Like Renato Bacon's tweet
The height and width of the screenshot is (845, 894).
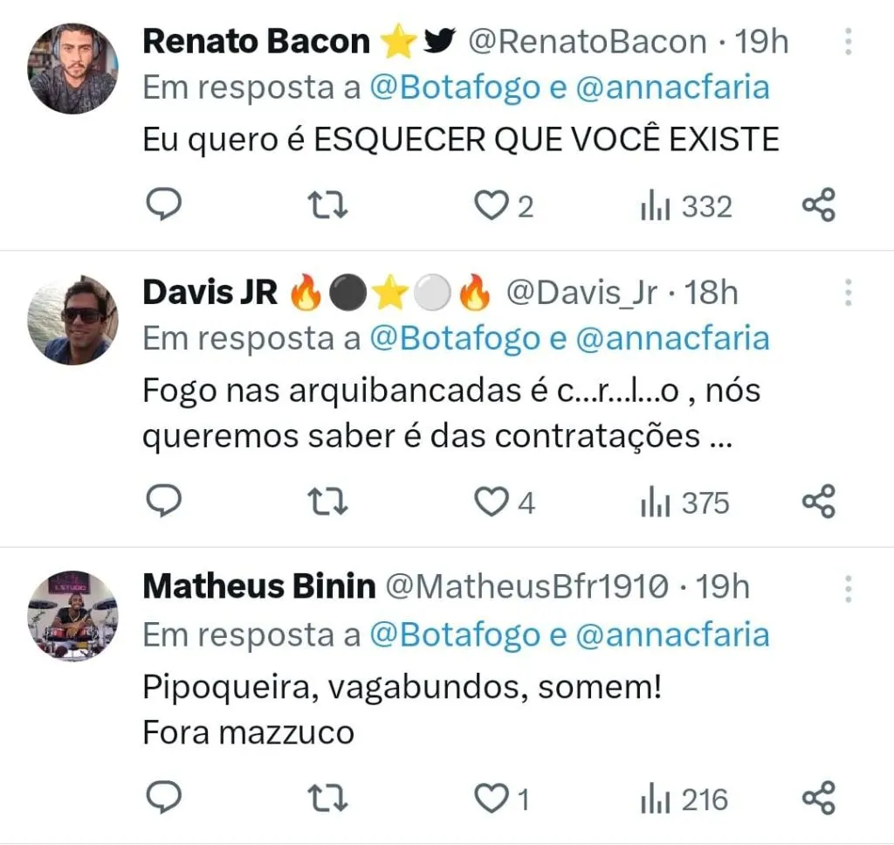tap(492, 205)
